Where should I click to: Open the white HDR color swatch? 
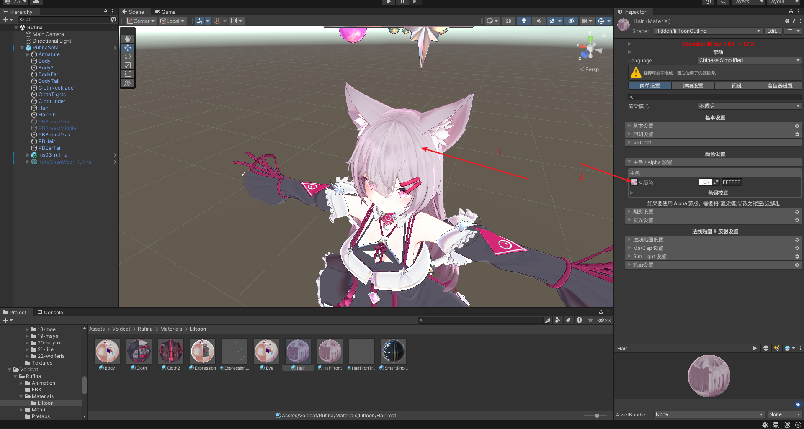[705, 182]
